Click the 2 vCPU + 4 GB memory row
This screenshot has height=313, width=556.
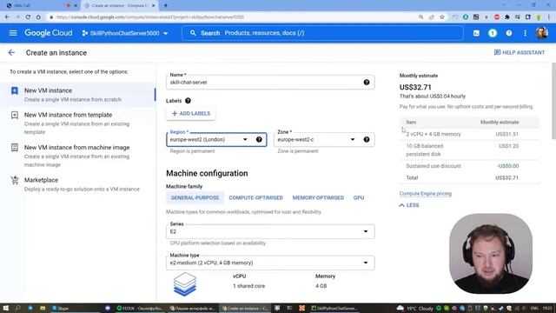click(x=470, y=134)
